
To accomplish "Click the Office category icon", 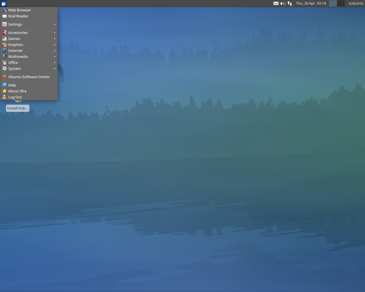I will (x=5, y=62).
